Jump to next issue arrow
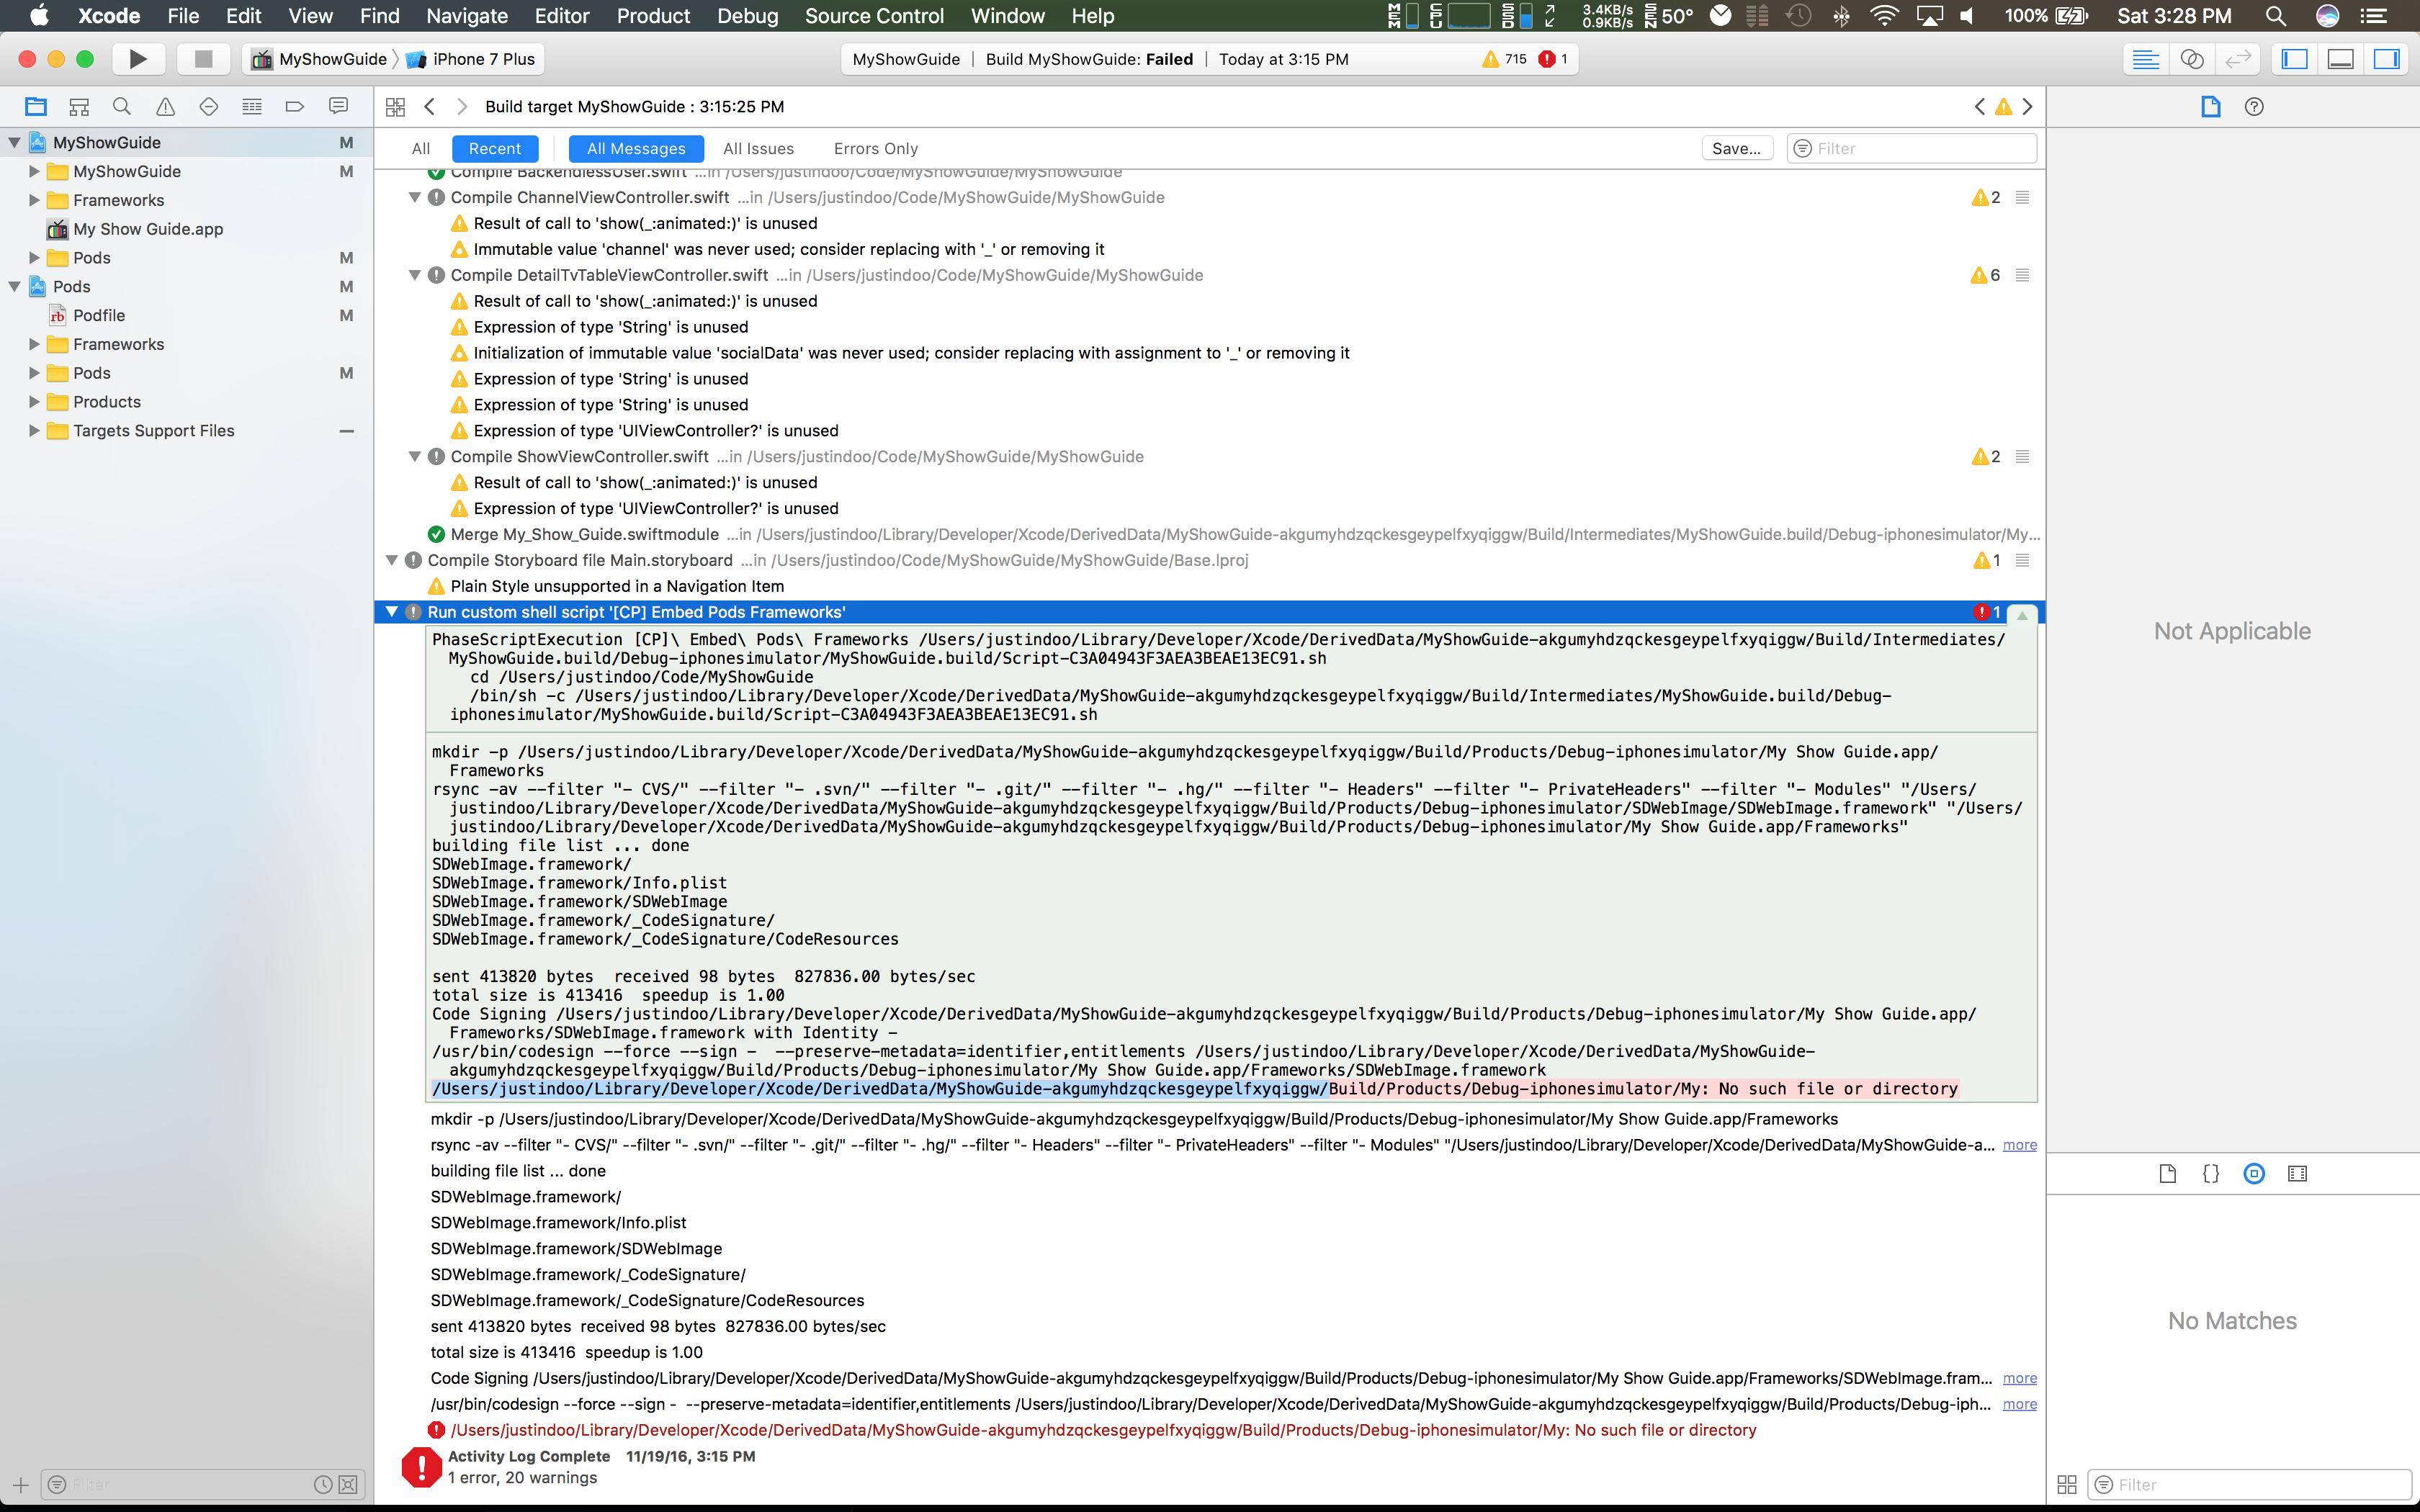The width and height of the screenshot is (2420, 1512). point(2028,106)
